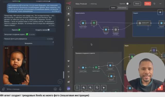Open the Personal (person icon) section in sidebar
The width and height of the screenshot is (165, 97).
[x=69, y=20]
